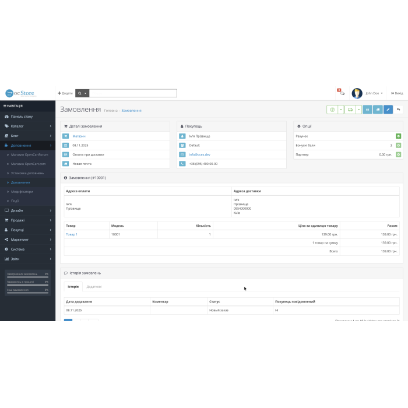
Task: Print the invoice with printer icon
Action: [x=367, y=110]
